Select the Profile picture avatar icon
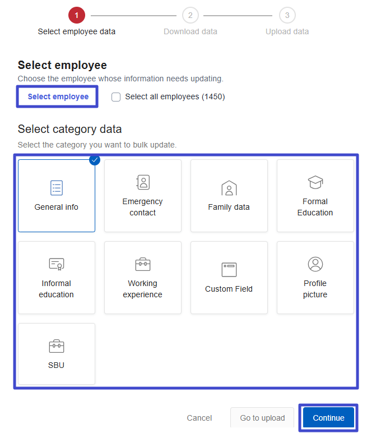 315,264
